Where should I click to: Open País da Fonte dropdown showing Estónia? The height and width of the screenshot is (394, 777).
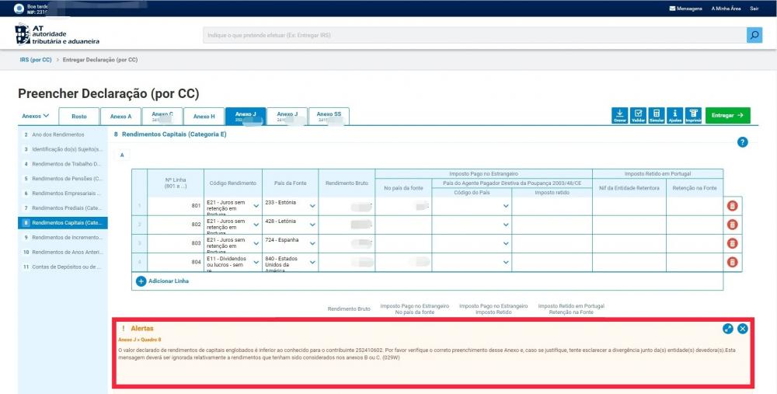[312, 206]
